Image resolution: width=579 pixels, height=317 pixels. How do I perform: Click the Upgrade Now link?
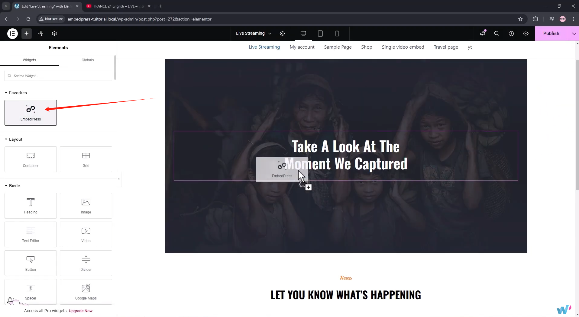click(81, 311)
